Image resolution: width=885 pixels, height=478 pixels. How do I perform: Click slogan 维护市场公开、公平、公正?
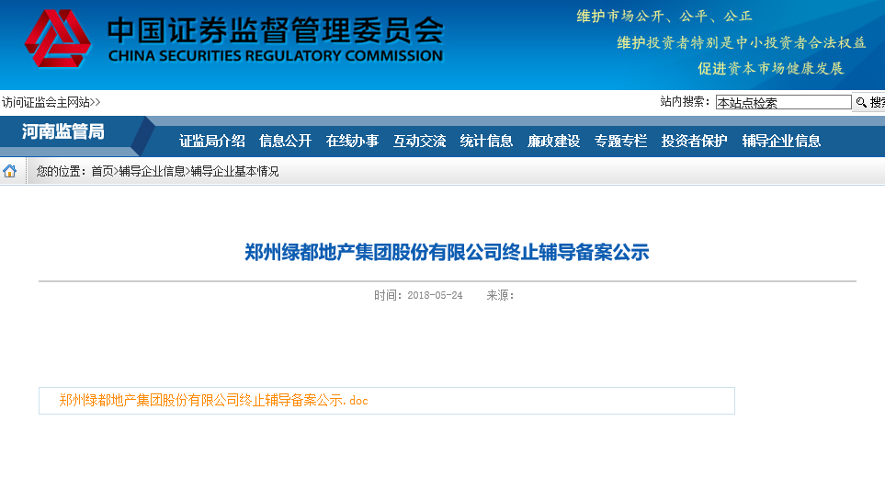pos(664,16)
